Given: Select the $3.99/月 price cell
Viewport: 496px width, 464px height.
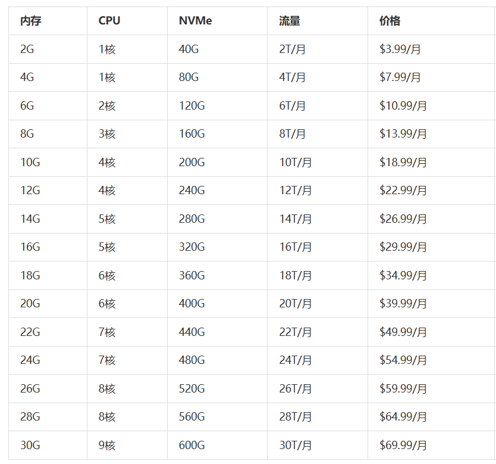Looking at the screenshot, I should tap(400, 49).
